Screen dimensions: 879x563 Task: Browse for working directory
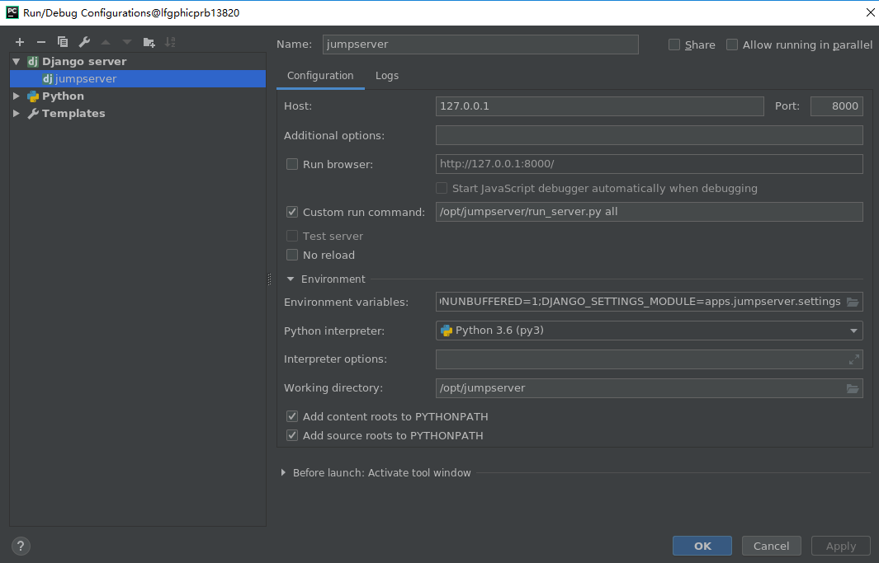click(x=853, y=387)
